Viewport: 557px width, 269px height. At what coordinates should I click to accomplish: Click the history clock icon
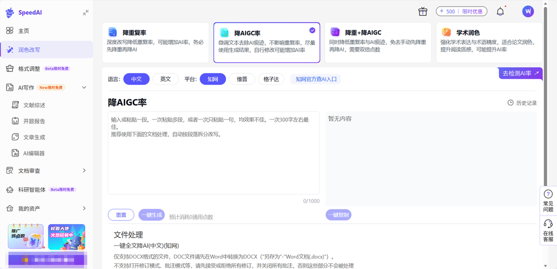(510, 103)
